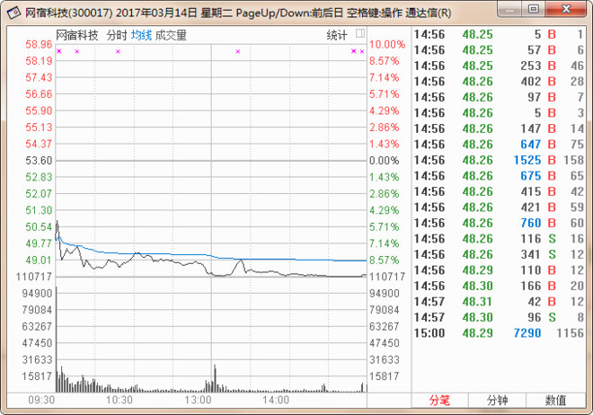The width and height of the screenshot is (593, 415).
Task: Select the tick row with volume 402
Action: tap(499, 81)
